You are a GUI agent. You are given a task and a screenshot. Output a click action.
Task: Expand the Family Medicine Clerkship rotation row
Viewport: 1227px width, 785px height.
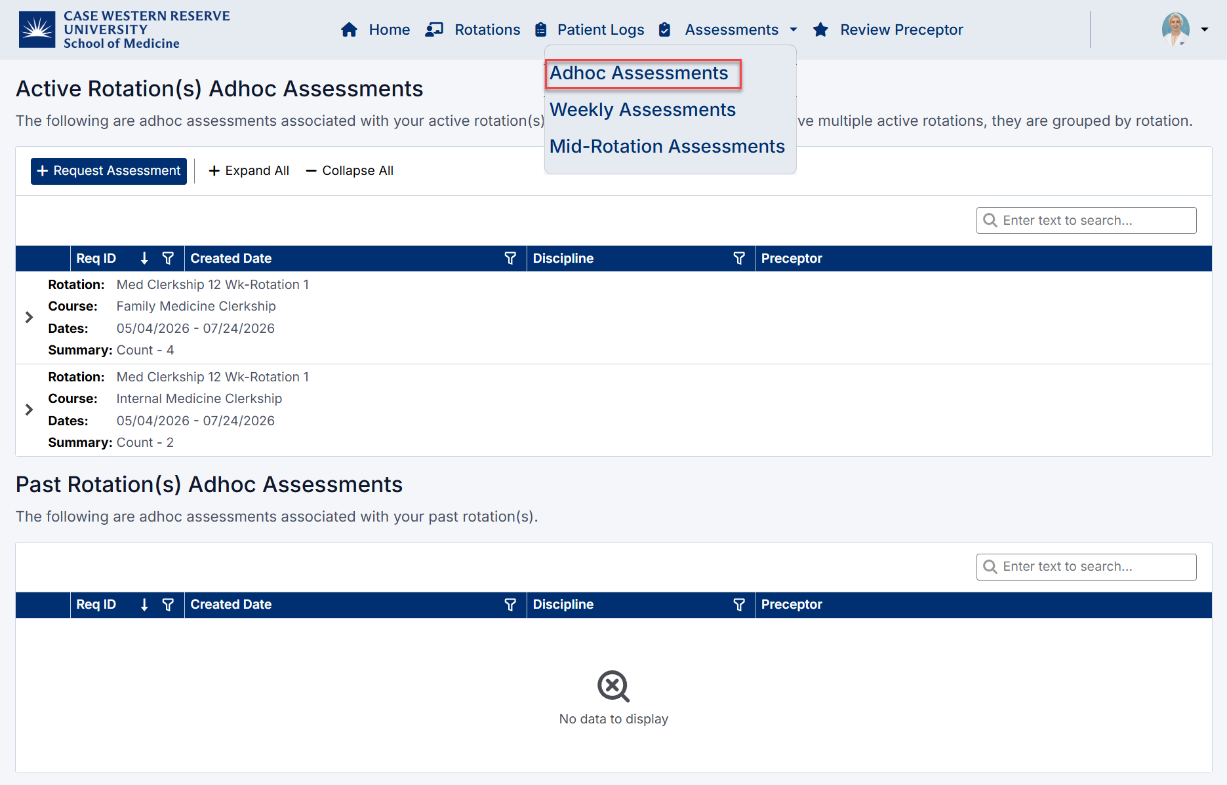tap(28, 317)
